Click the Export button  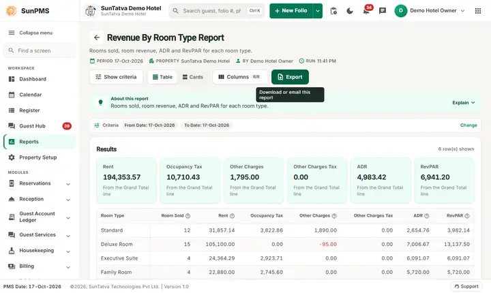coord(290,77)
